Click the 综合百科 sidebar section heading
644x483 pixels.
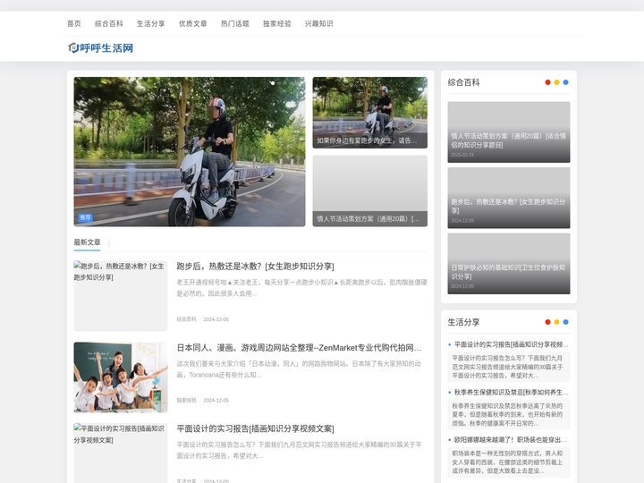tap(463, 82)
